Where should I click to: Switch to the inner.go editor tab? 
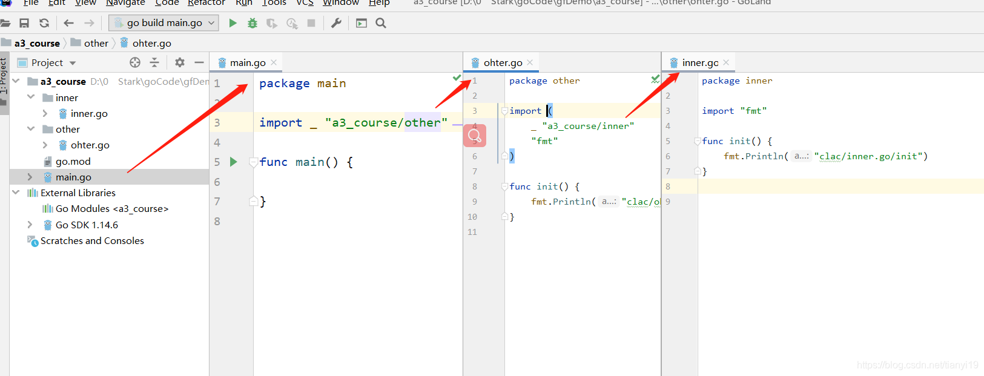click(x=701, y=62)
